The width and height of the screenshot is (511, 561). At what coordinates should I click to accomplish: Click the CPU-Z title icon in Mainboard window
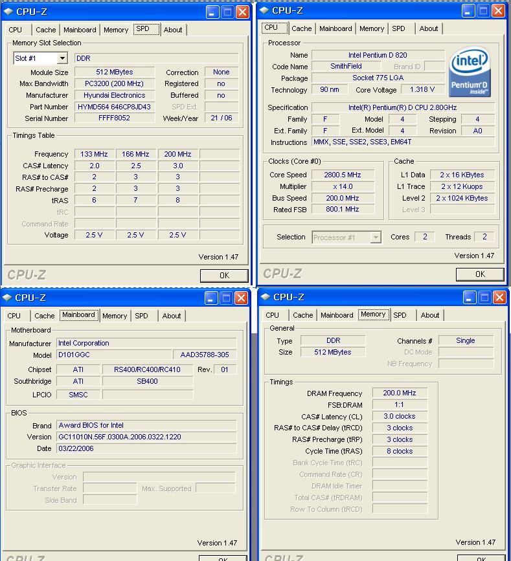[7, 297]
